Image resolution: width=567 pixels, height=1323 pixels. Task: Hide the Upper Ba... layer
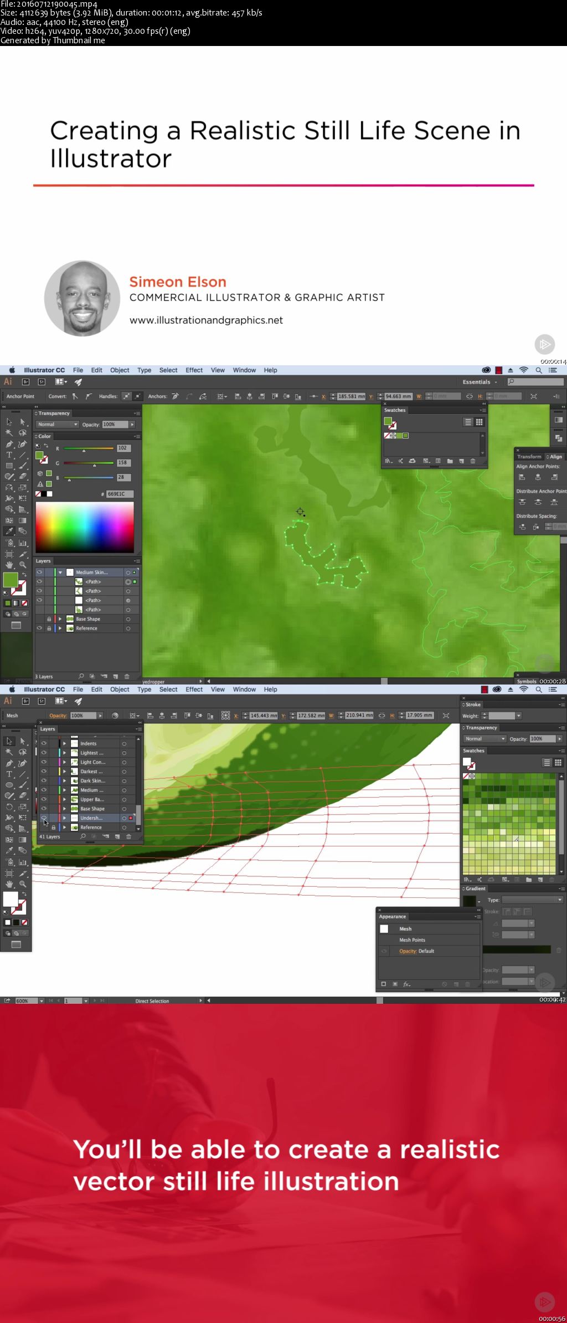click(x=44, y=800)
